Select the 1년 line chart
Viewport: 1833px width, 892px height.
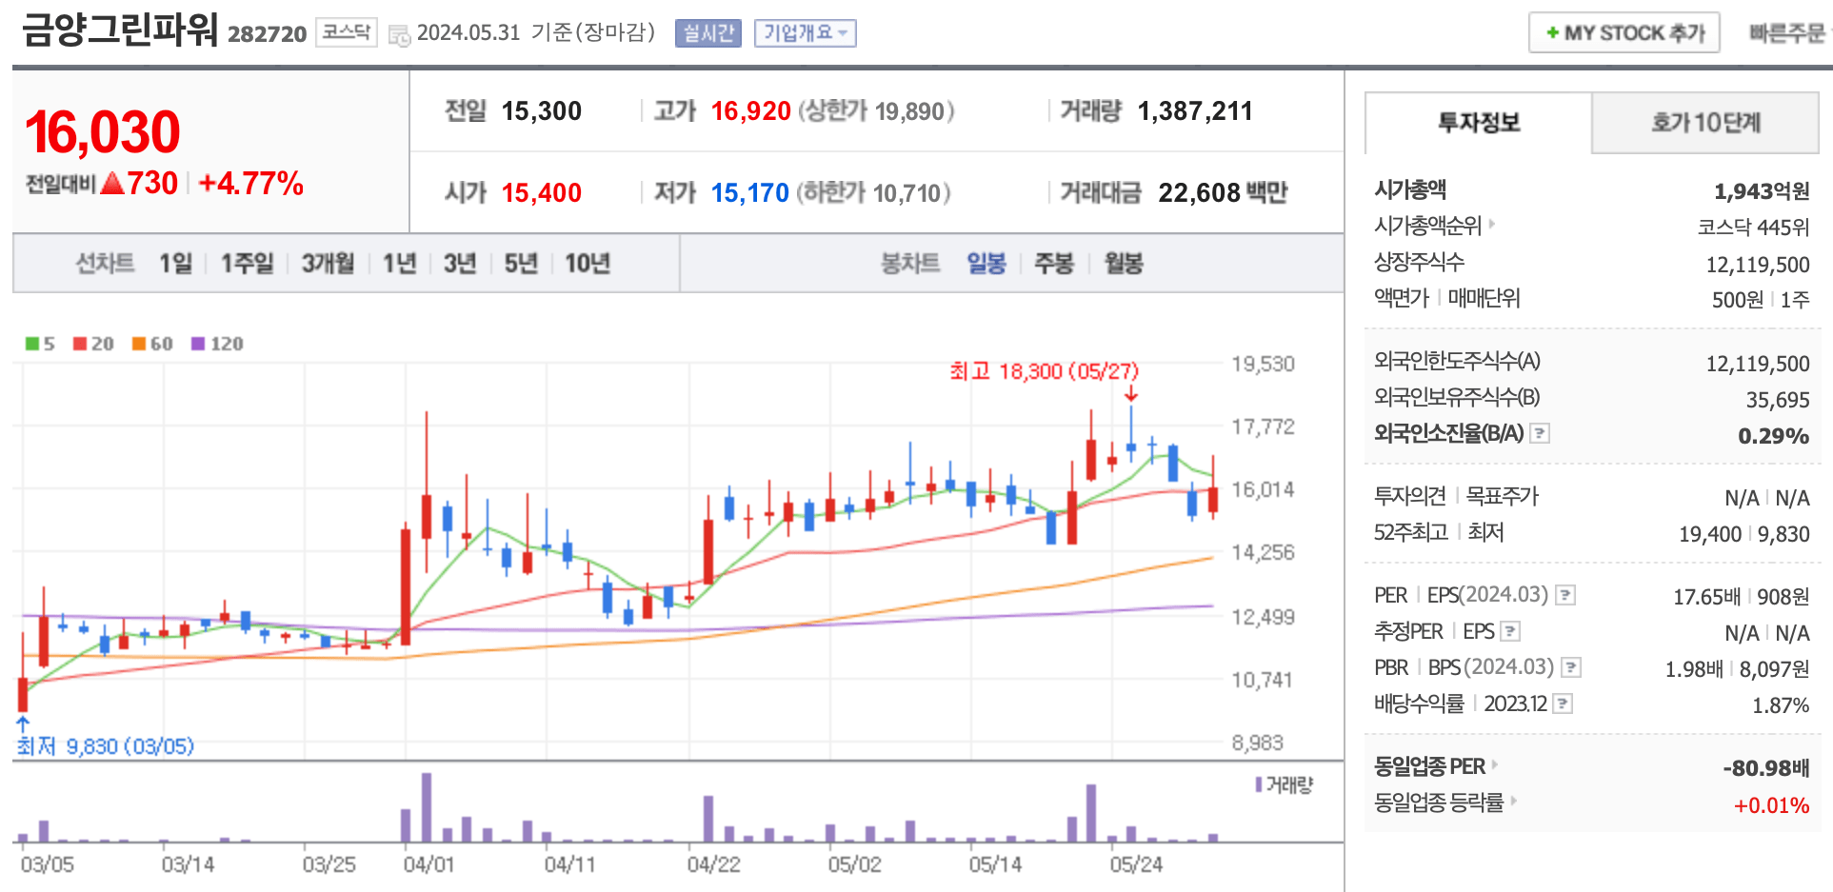tap(400, 264)
